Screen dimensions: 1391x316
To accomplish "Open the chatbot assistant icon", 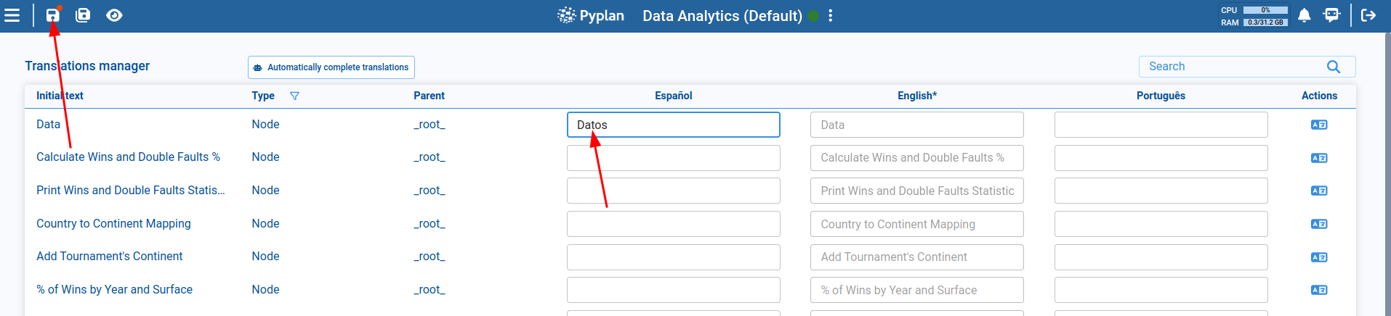I will 1331,15.
